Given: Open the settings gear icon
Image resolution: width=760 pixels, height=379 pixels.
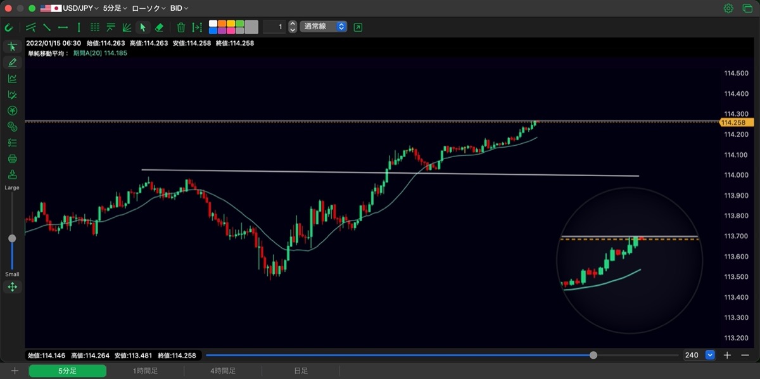Looking at the screenshot, I should click(728, 8).
